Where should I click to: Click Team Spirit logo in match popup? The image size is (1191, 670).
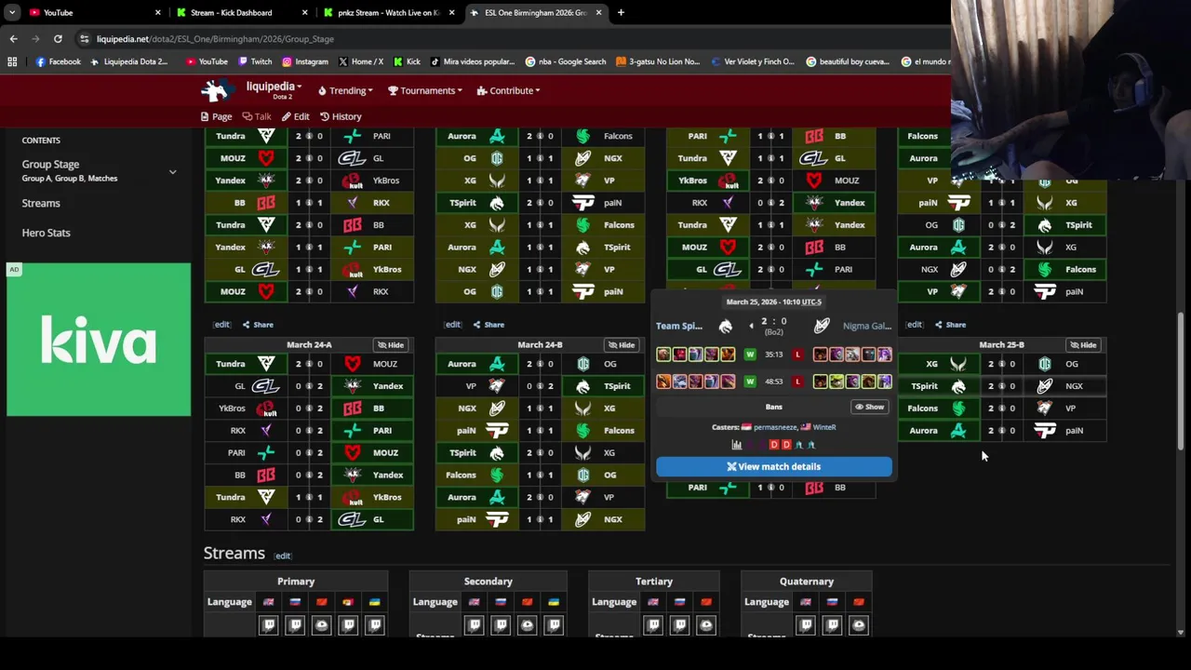[725, 326]
